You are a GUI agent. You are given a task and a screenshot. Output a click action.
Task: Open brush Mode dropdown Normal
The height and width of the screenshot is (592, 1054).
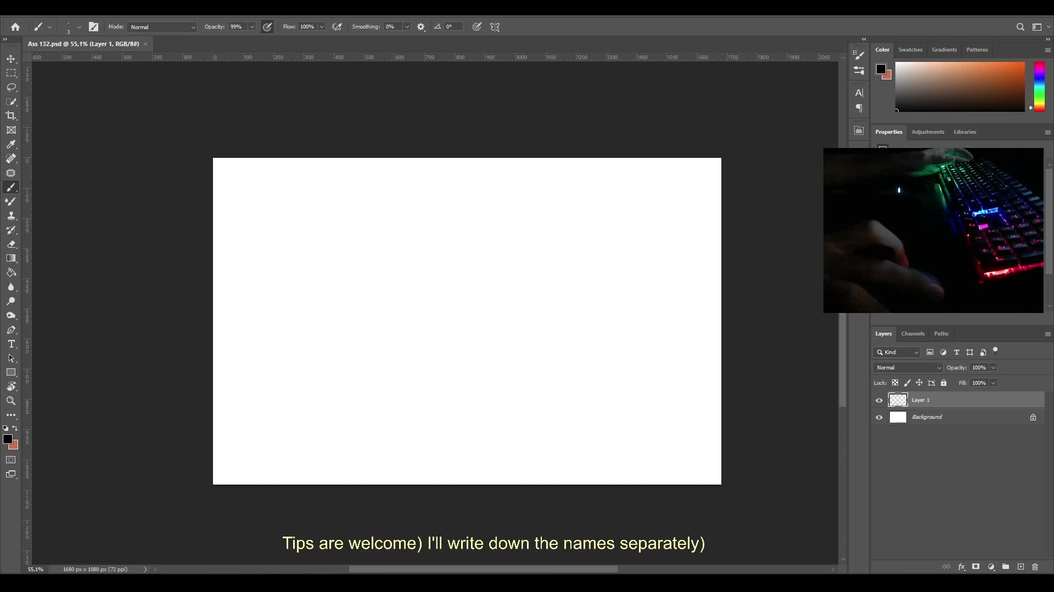point(162,27)
